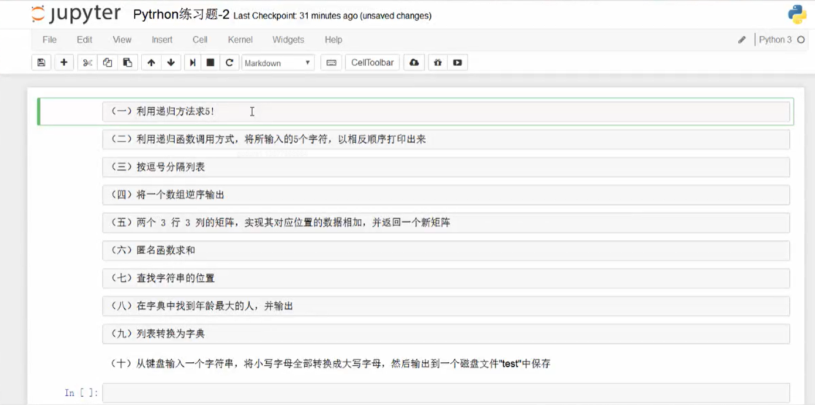Click the cloud upload toolbar icon
This screenshot has width=815, height=405.
click(x=414, y=63)
